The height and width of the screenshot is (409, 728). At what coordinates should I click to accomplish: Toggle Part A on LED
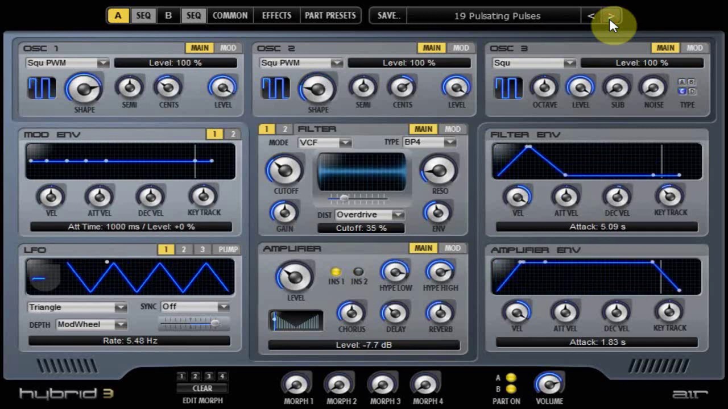pos(511,378)
